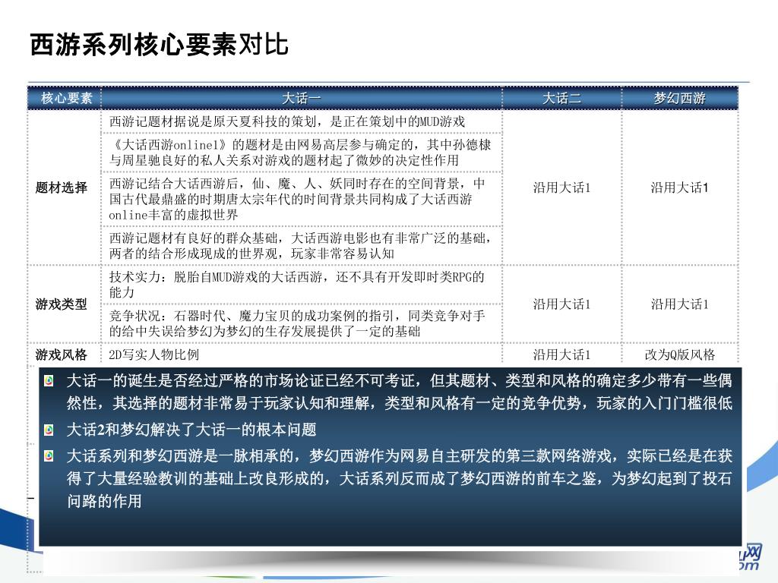Viewport: 778px width, 583px height.
Task: Select the 大话一 column header
Action: (x=302, y=98)
